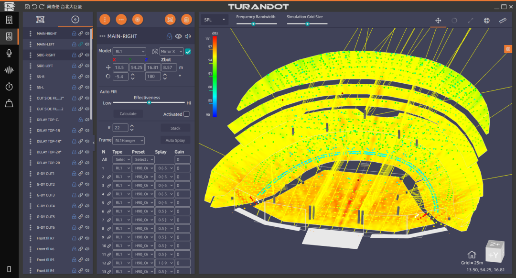The image size is (516, 278).
Task: Open the Mirror X dropdown
Action: [x=172, y=51]
